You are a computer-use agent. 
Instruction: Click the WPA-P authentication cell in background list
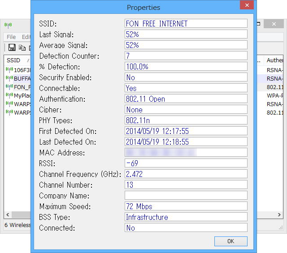click(x=275, y=96)
